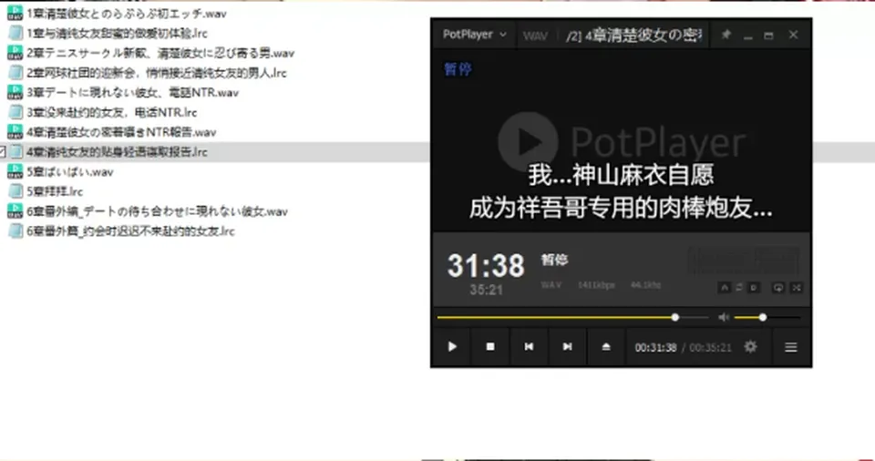875x461 pixels.
Task: Open the PotPlayer main menu dropdown
Action: [474, 35]
